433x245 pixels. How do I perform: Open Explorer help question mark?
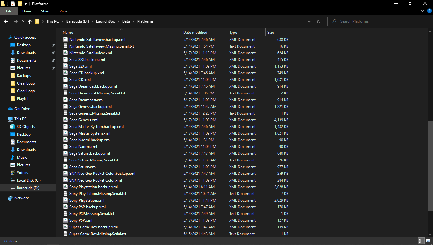[429, 11]
